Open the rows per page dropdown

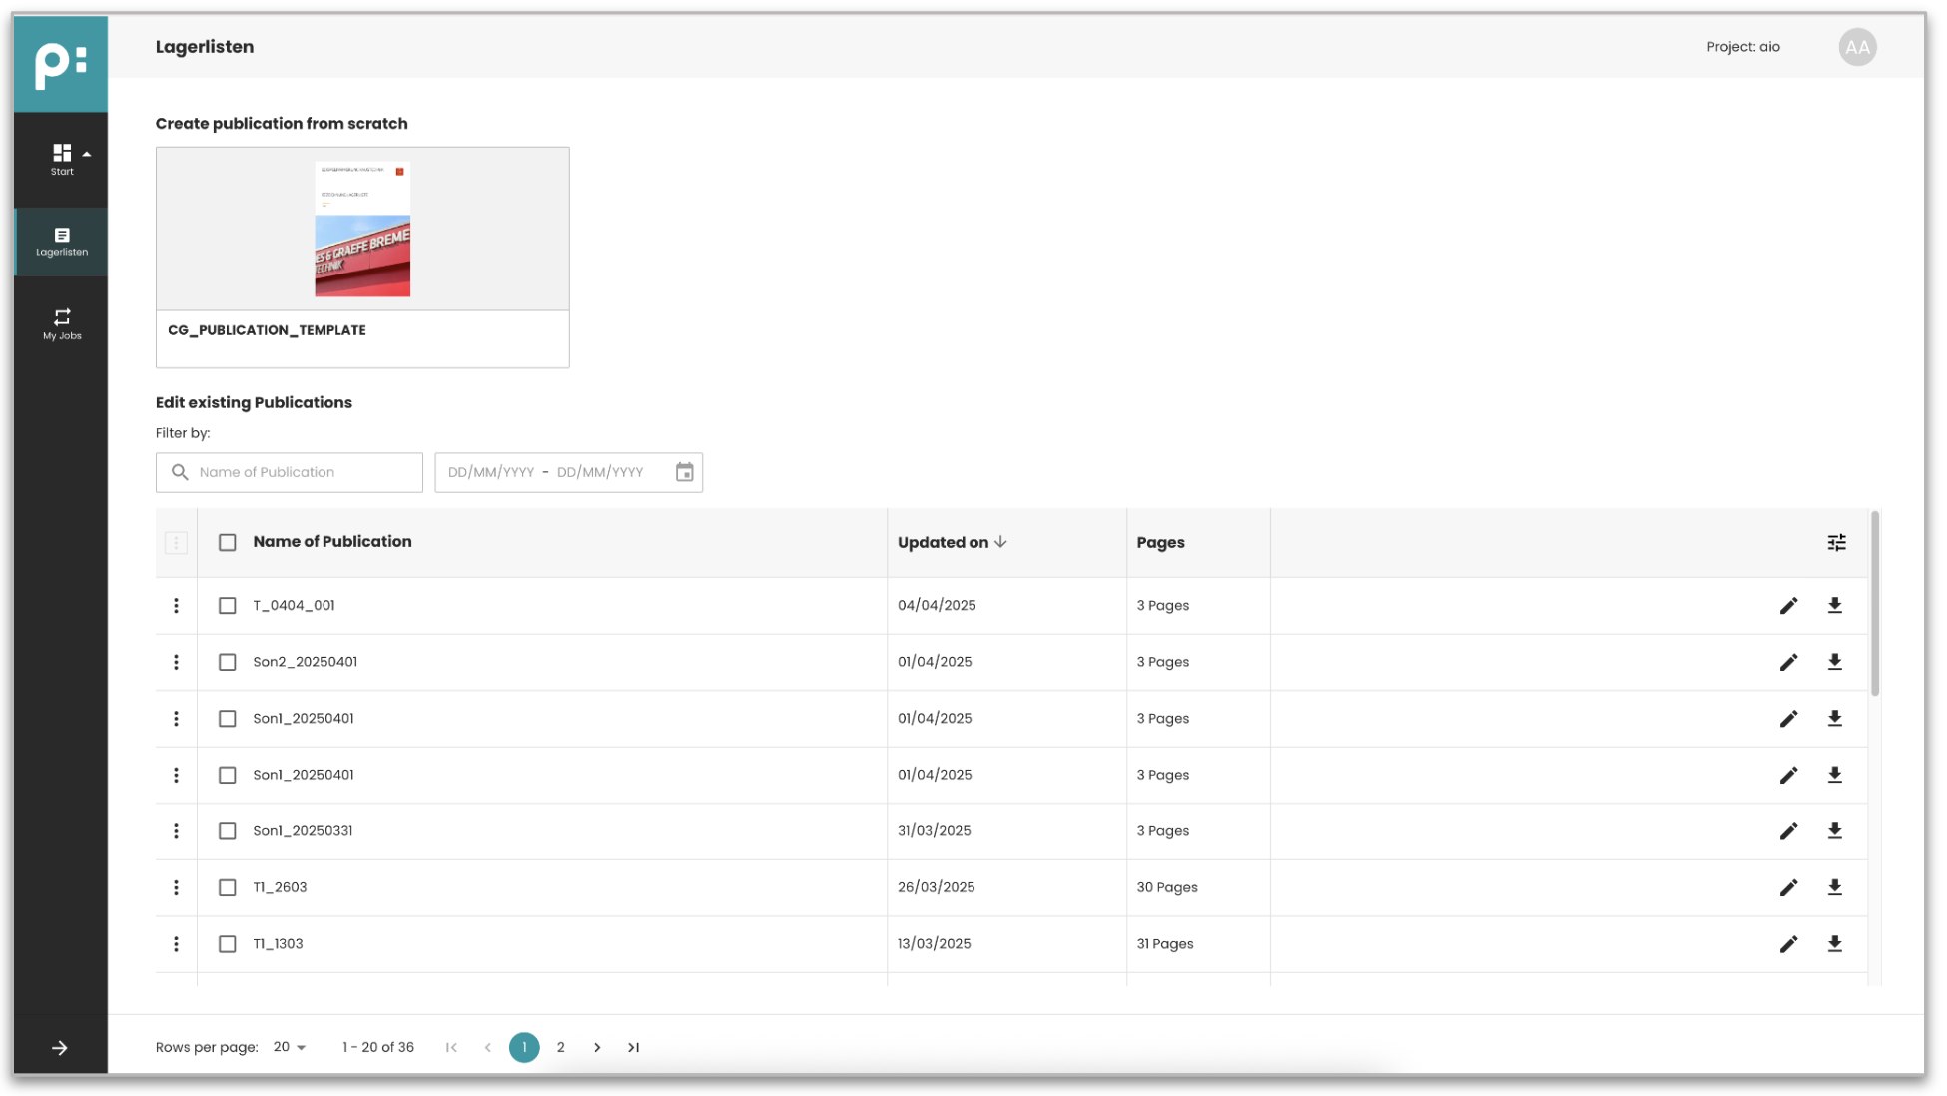coord(290,1047)
